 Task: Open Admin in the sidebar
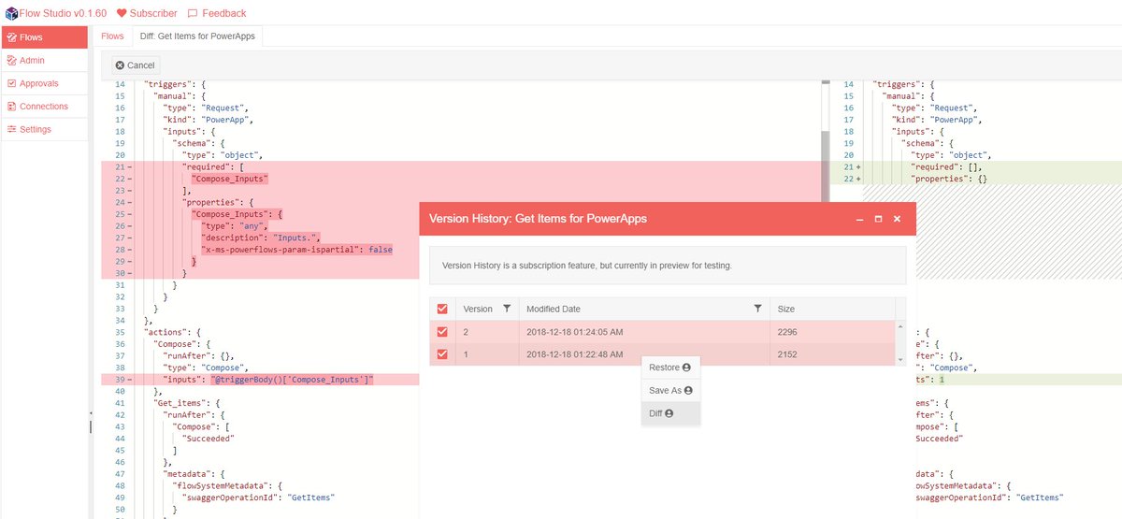click(x=45, y=61)
